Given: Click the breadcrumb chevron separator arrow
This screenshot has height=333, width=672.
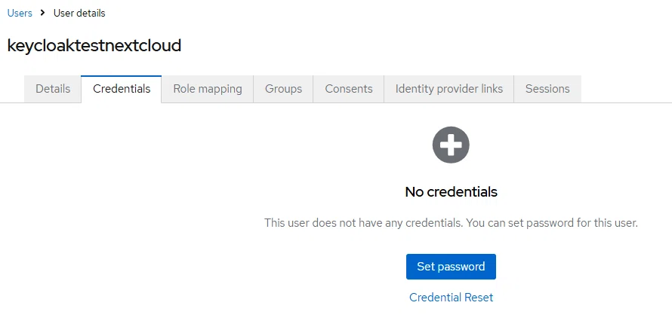Looking at the screenshot, I should click(42, 13).
